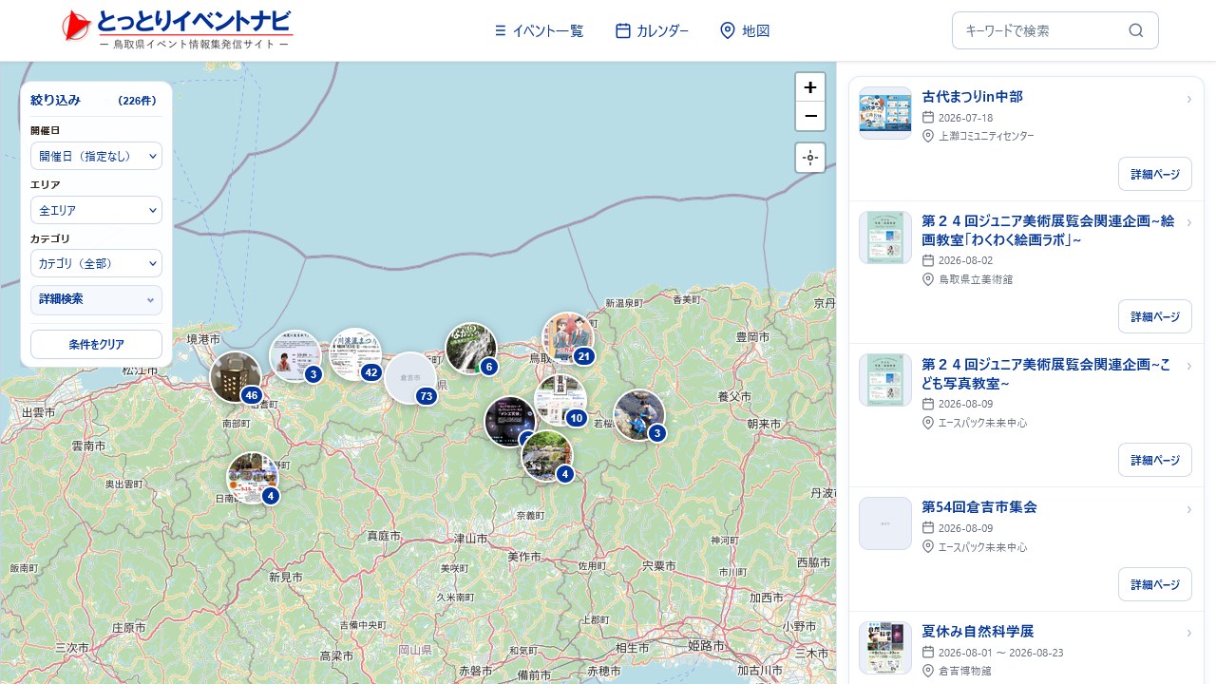Image resolution: width=1216 pixels, height=684 pixels.
Task: Click the cluster marker with 6 events
Action: [x=471, y=349]
